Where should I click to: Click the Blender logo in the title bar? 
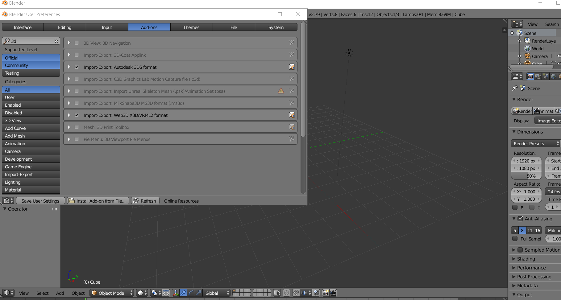click(x=5, y=3)
